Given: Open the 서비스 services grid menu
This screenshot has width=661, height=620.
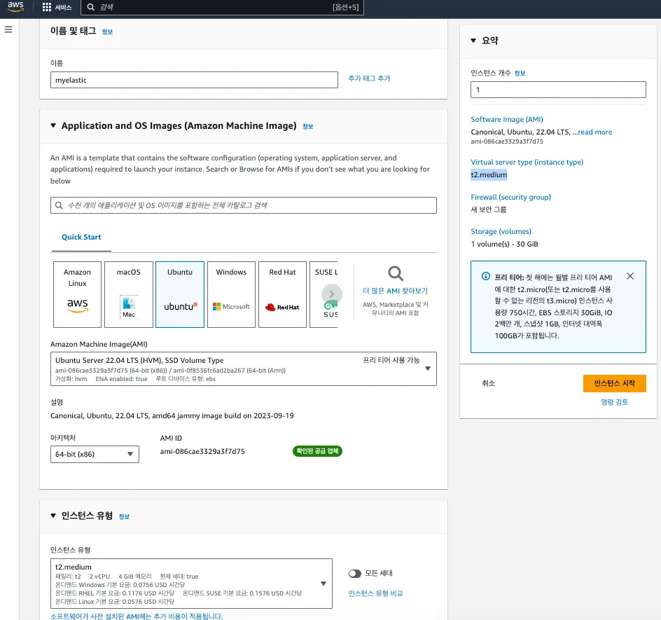Looking at the screenshot, I should coord(57,7).
